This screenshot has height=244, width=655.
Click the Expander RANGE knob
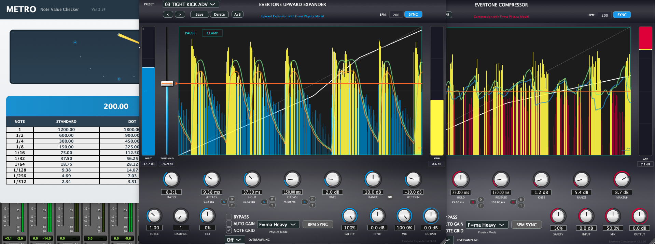(x=373, y=179)
